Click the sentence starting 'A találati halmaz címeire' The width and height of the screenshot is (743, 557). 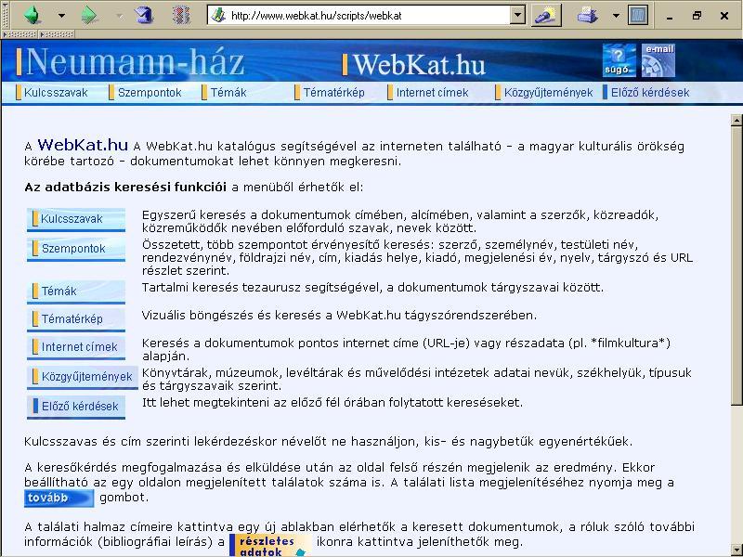click(x=359, y=535)
